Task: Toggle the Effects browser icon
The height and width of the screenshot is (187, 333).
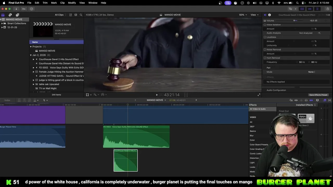Action: point(325,100)
